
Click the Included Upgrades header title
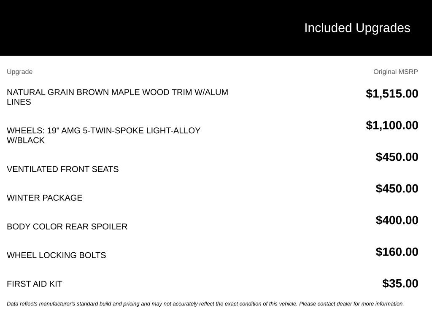click(x=357, y=28)
